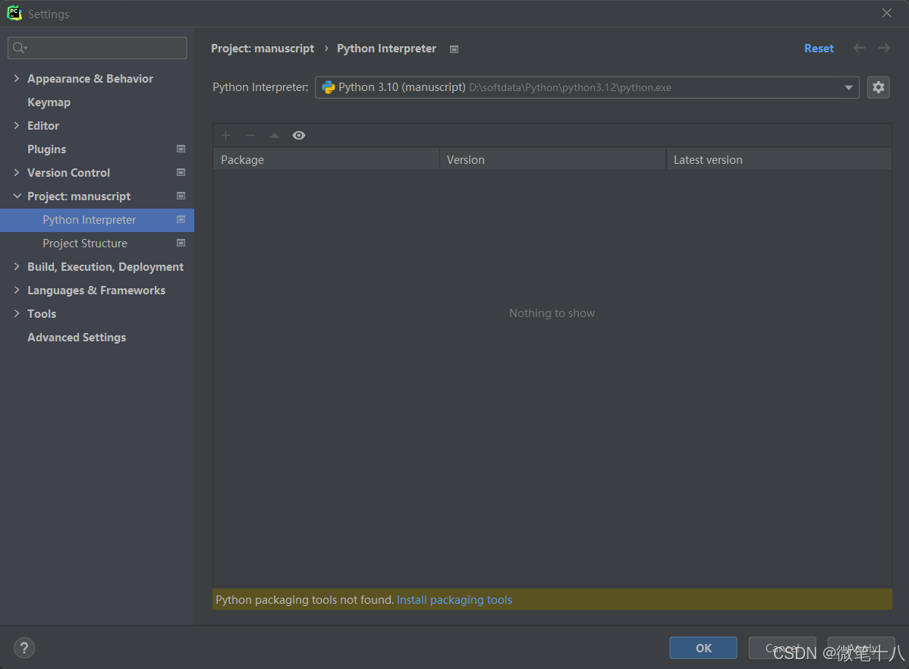This screenshot has height=669, width=909.
Task: Click the Project: manuscript breadcrumb
Action: pos(263,49)
